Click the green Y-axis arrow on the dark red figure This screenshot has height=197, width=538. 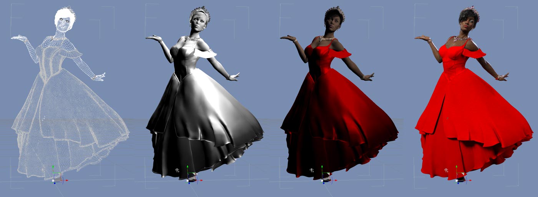tap(322, 167)
